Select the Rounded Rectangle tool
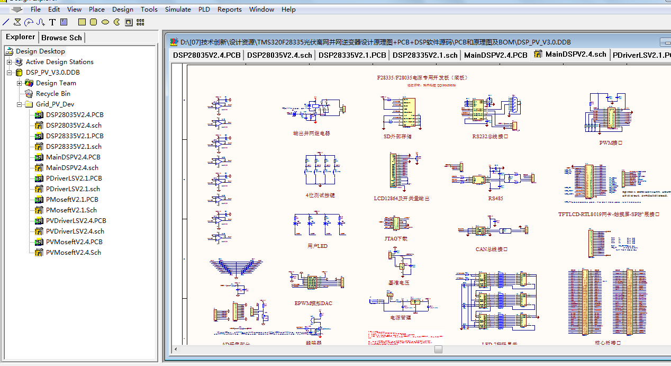The height and width of the screenshot is (366, 671). coord(93,22)
